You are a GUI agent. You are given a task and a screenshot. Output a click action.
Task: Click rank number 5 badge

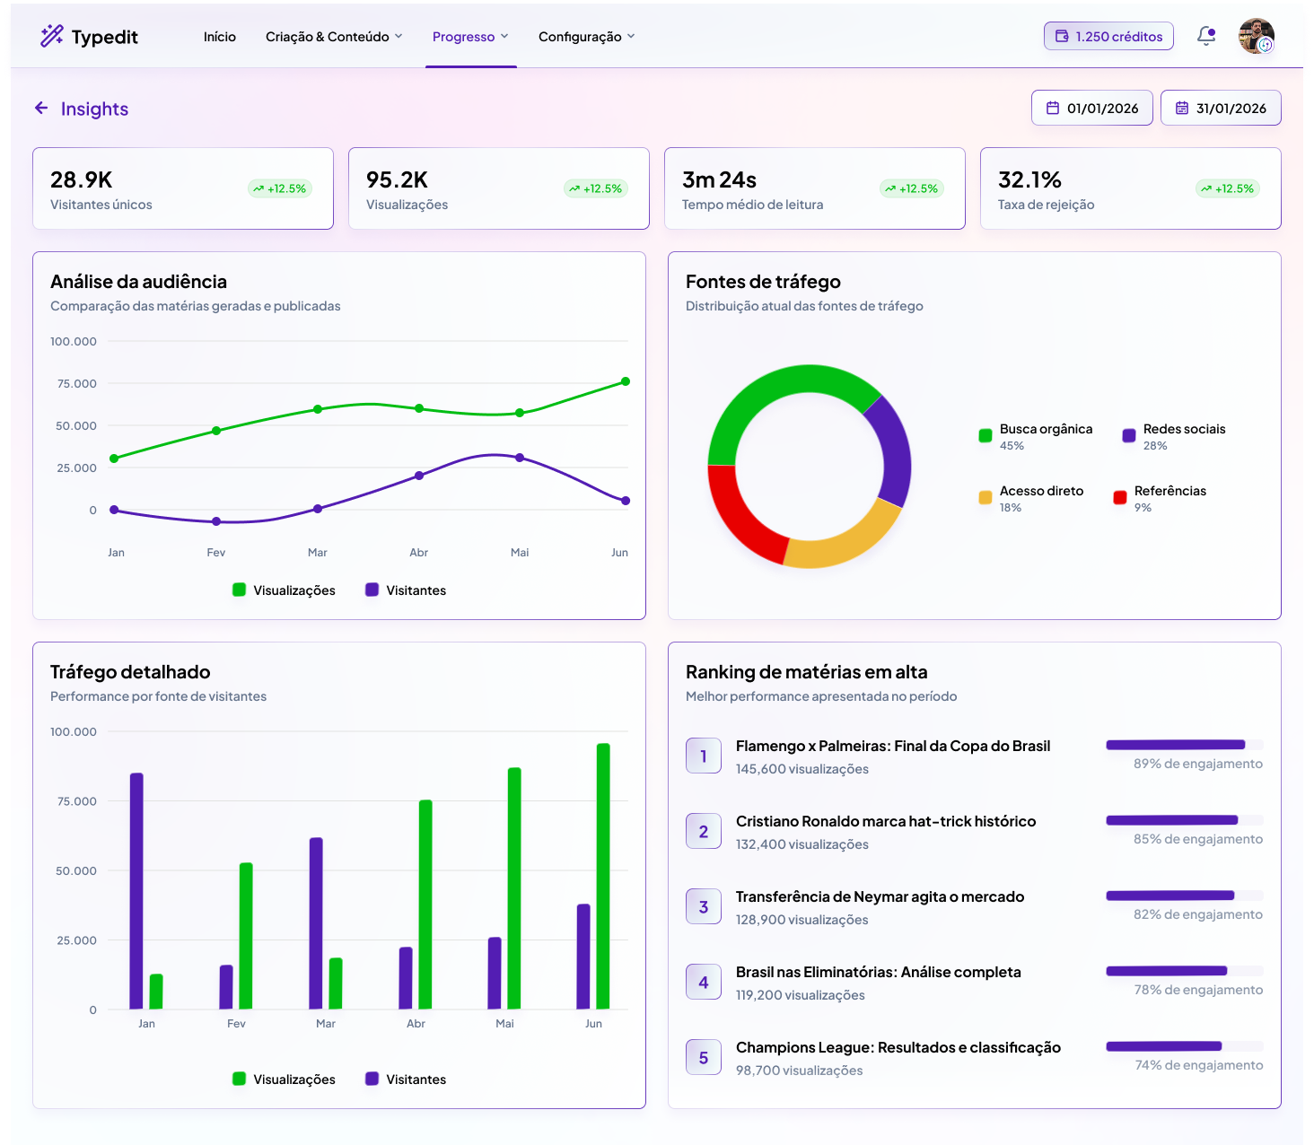(704, 1057)
